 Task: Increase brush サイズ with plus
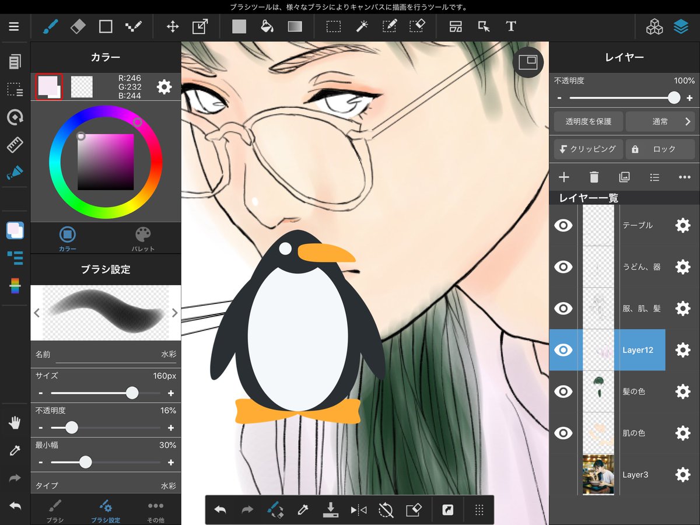171,393
